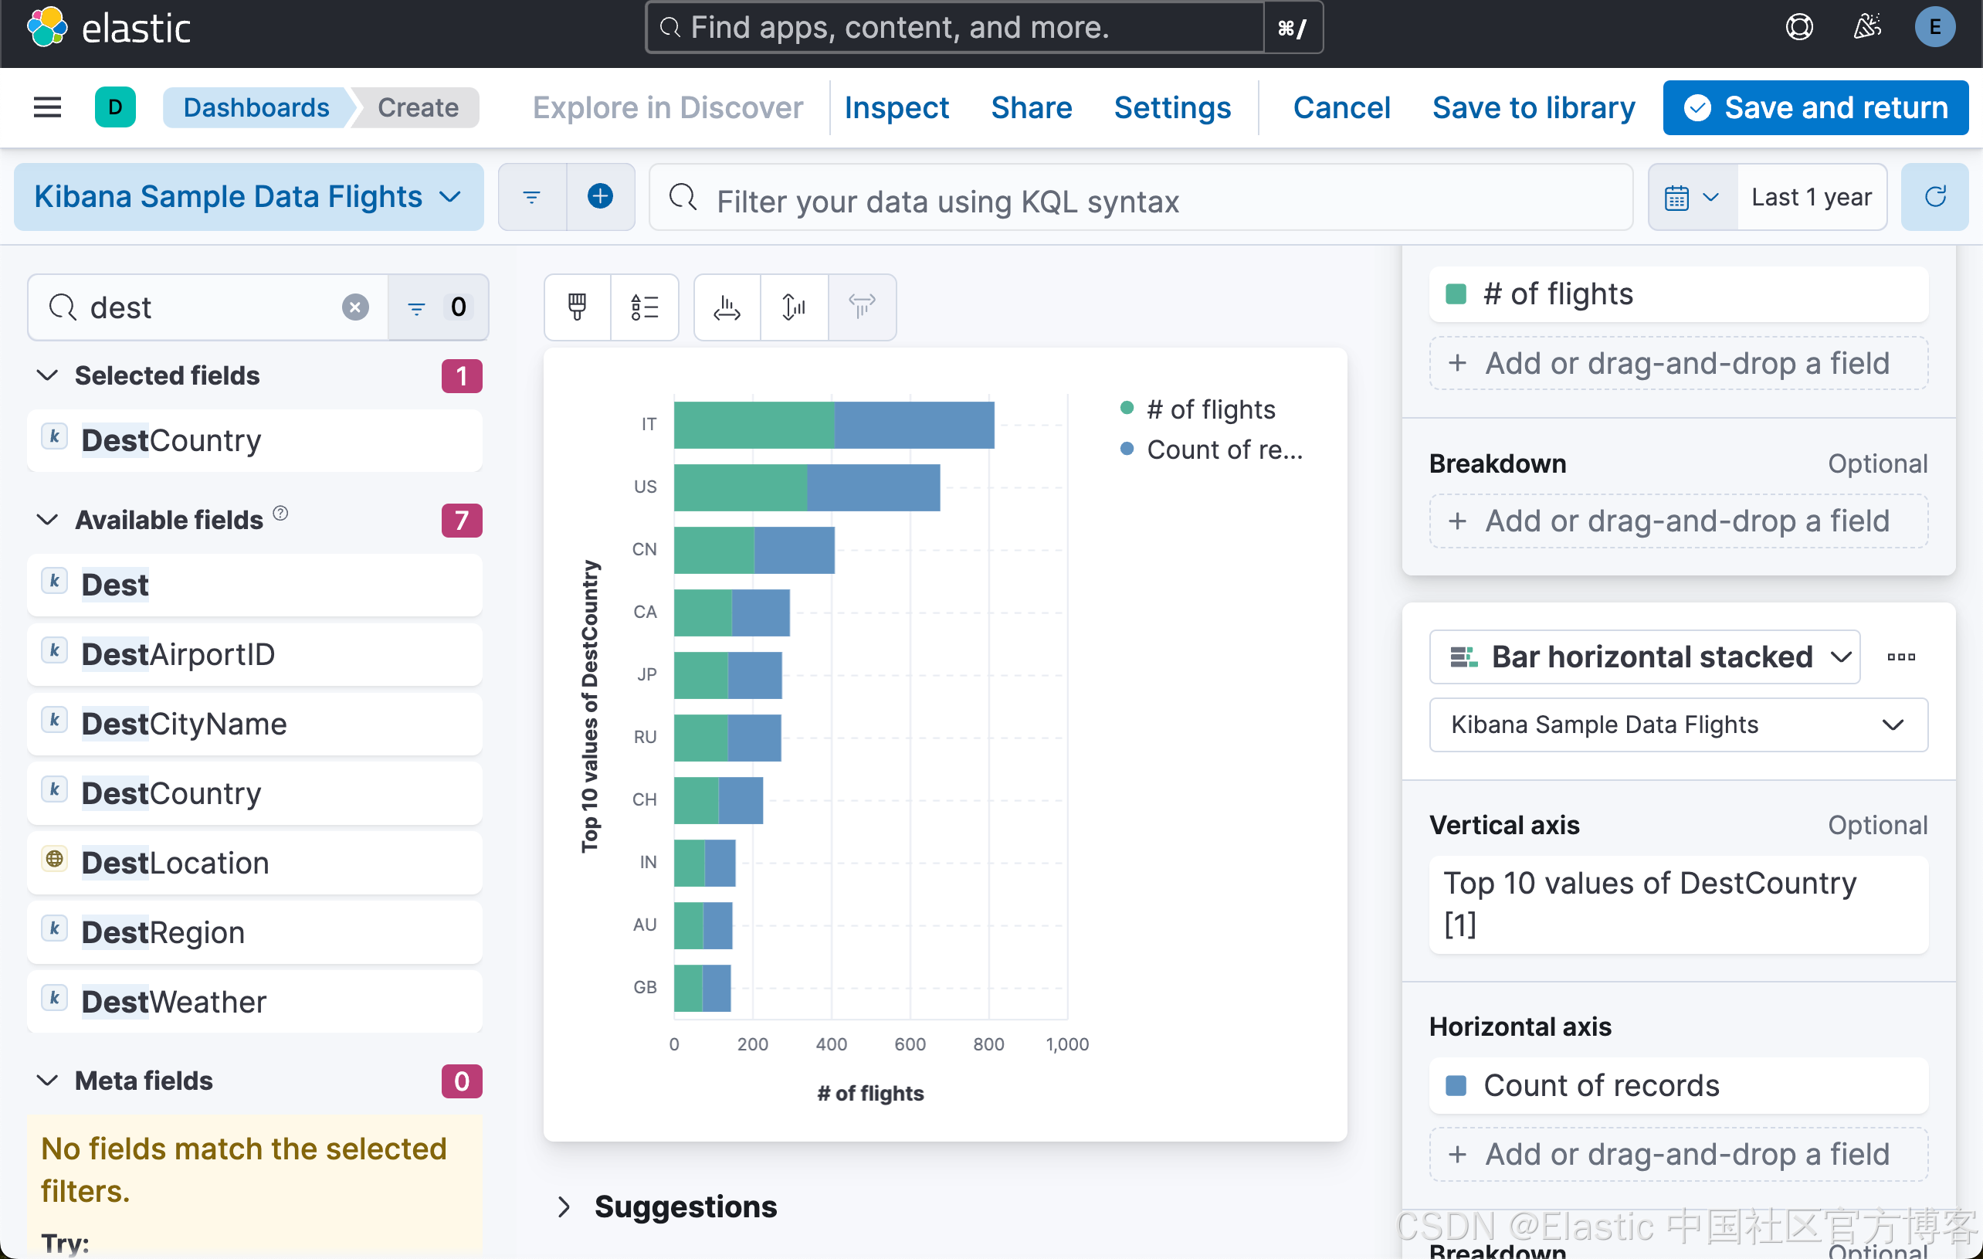The image size is (1983, 1259).
Task: Open the legend settings icon
Action: tap(644, 307)
